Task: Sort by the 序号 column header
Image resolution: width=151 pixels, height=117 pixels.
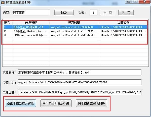Action: tap(7, 22)
